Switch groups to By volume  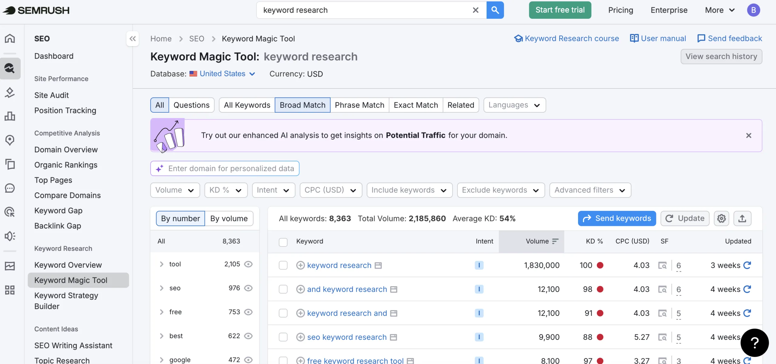point(229,218)
